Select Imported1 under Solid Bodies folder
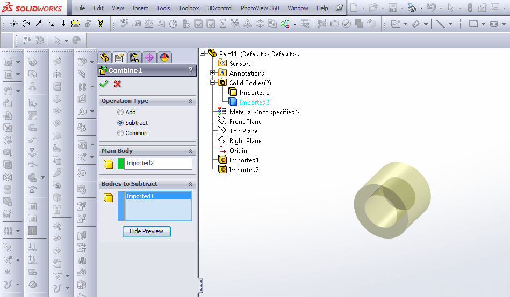 254,93
